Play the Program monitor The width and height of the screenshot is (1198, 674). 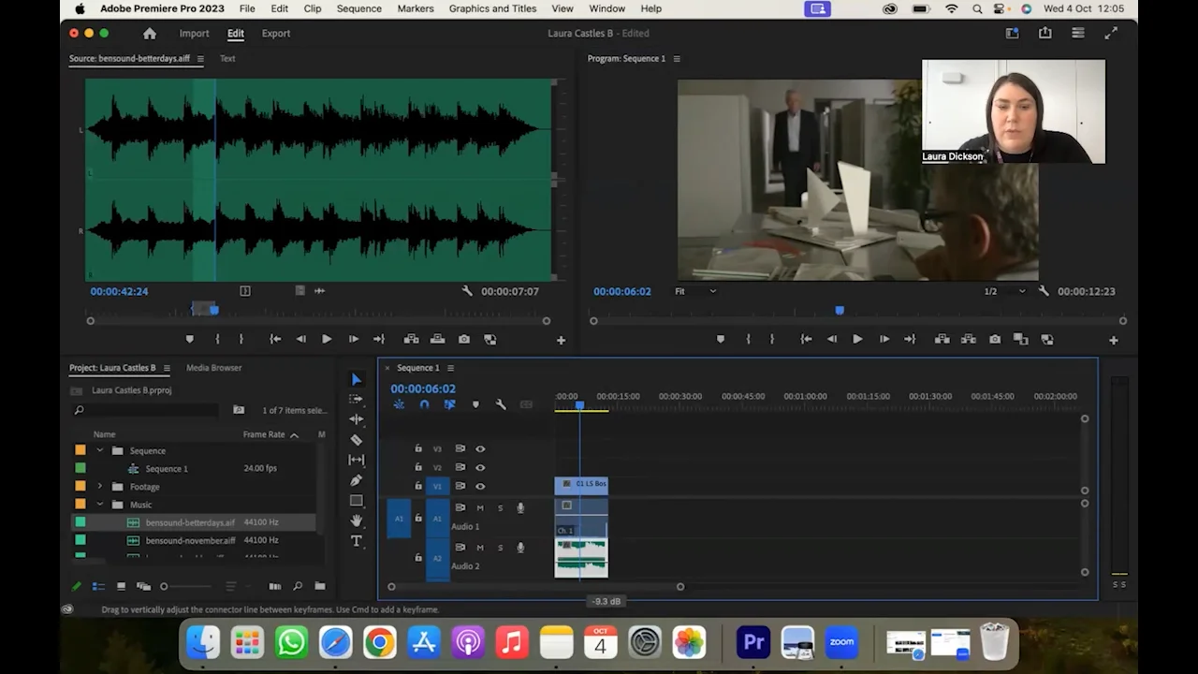tap(857, 339)
